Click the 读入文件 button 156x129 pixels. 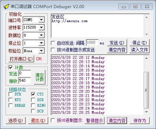(139, 50)
